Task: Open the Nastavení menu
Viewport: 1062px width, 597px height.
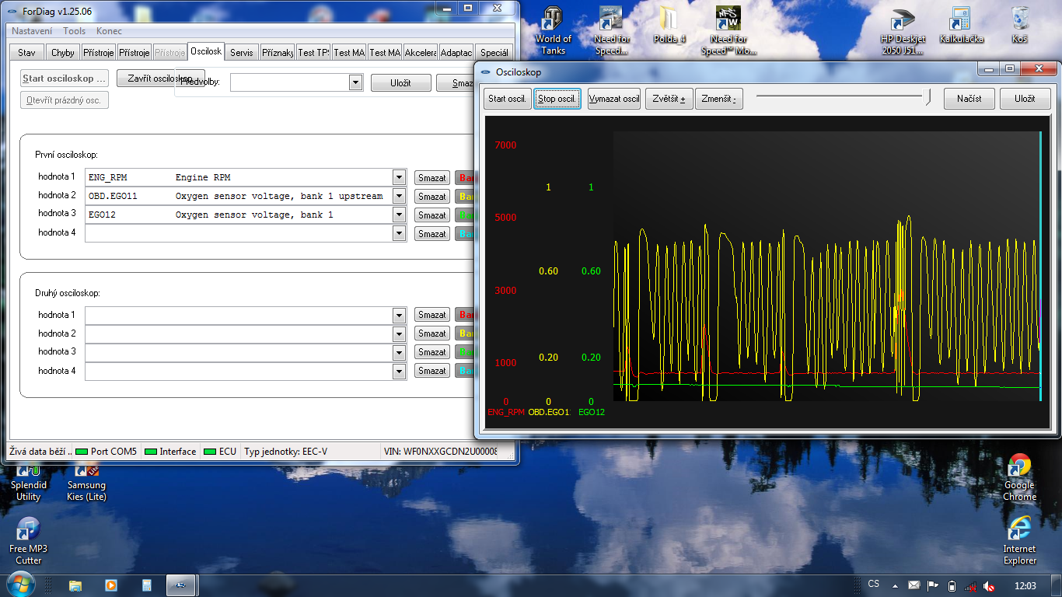Action: click(x=32, y=31)
